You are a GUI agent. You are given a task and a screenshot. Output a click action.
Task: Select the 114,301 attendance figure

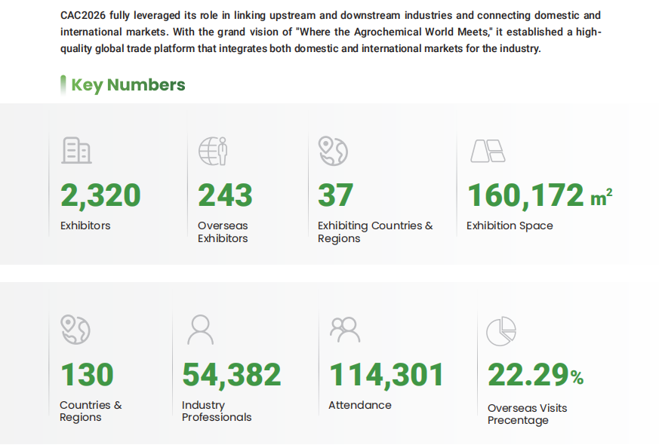pyautogui.click(x=386, y=375)
